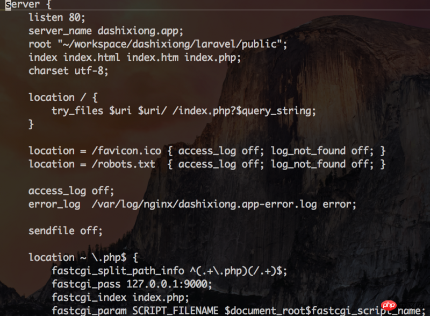Place cursor on the 'server' keyword
Viewport: 430px width, 316px height.
point(23,4)
